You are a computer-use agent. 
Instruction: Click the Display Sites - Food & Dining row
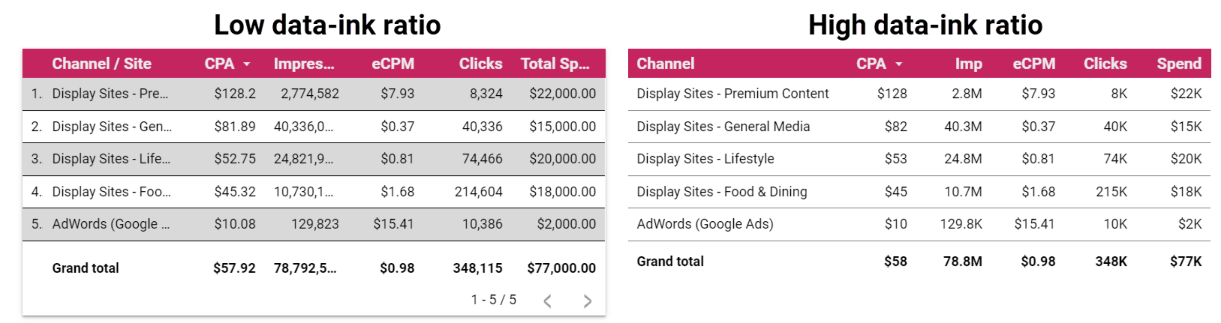pyautogui.click(x=721, y=192)
